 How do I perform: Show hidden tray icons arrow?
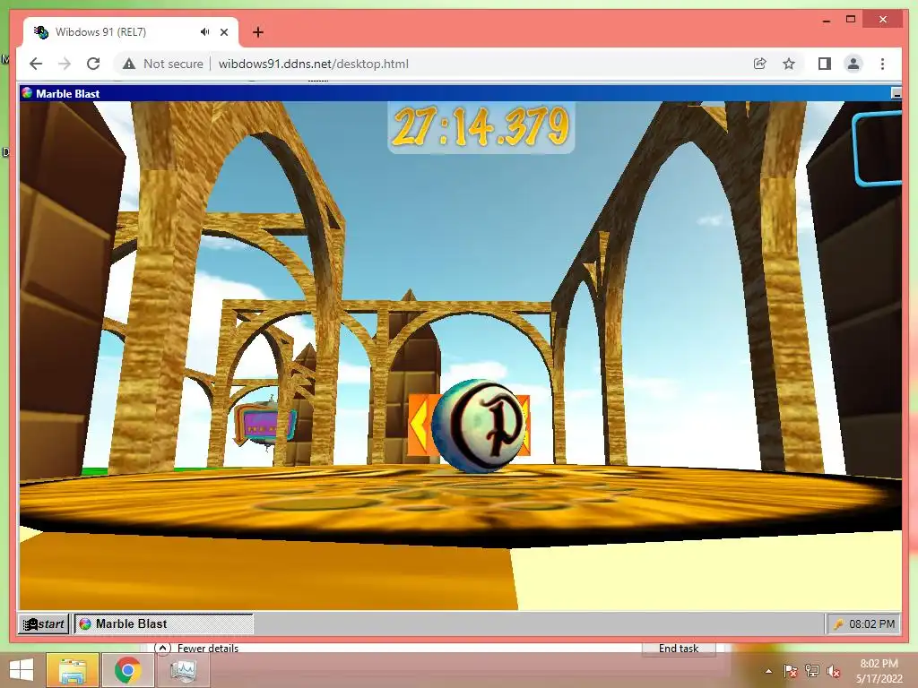768,671
